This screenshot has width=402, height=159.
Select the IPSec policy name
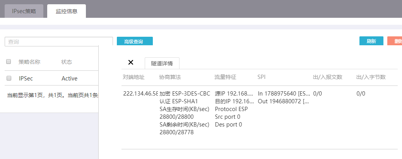click(26, 78)
